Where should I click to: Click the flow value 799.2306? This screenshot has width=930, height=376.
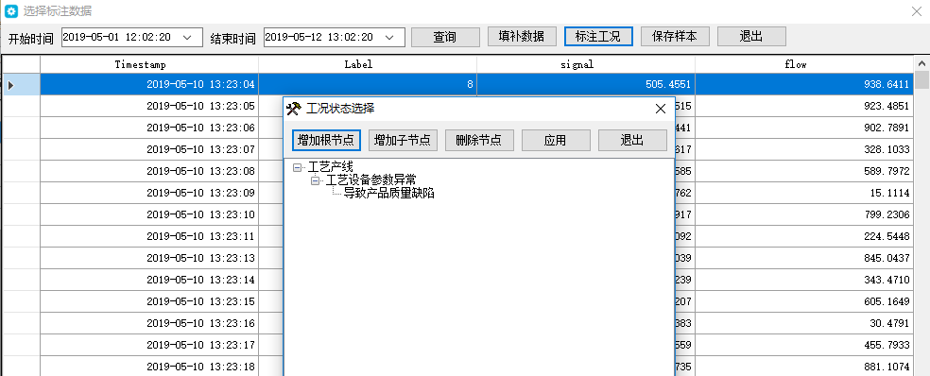click(x=887, y=214)
